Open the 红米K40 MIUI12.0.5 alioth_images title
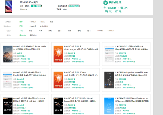 coord(81,48)
